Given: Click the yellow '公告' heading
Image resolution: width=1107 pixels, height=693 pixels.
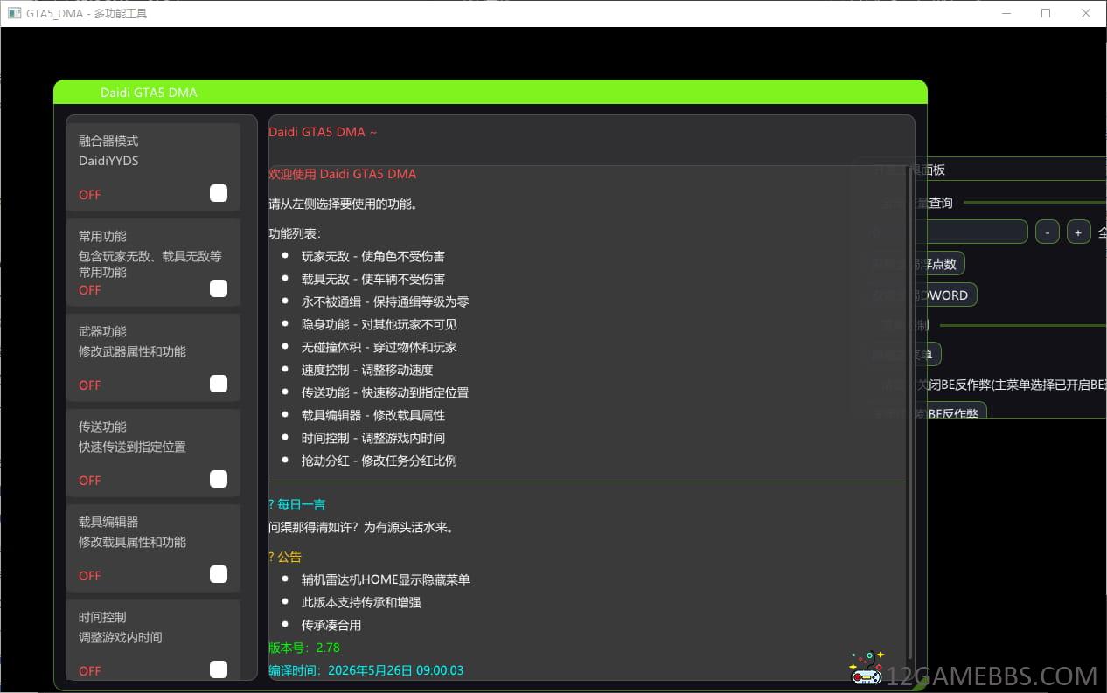Looking at the screenshot, I should pos(289,557).
